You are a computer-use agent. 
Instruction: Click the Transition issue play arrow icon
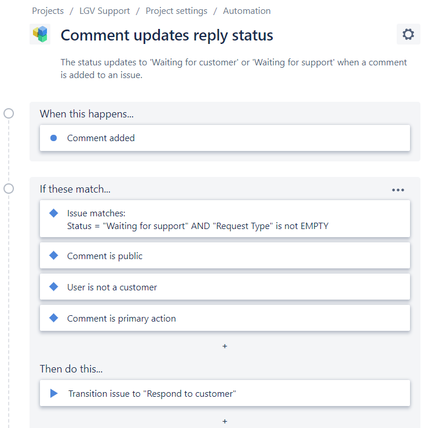point(54,394)
